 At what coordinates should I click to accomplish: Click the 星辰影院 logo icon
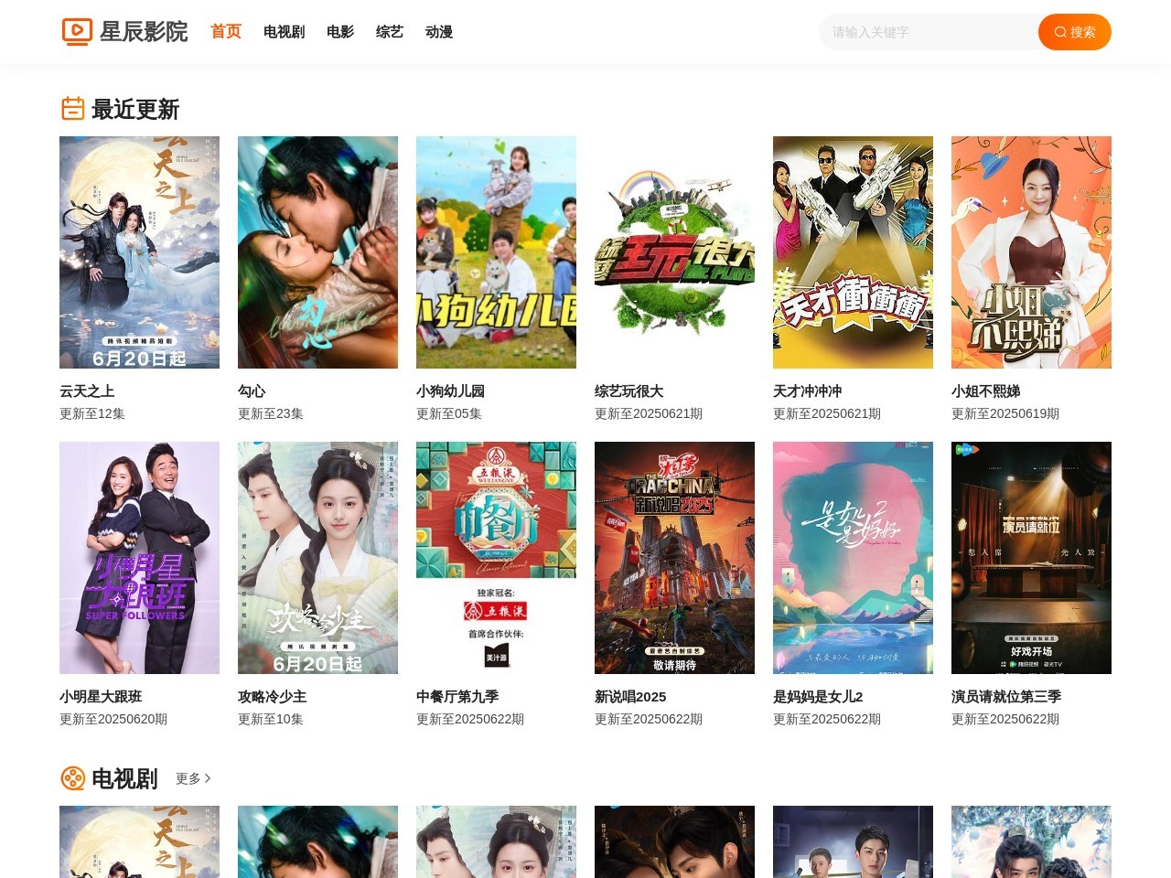(x=77, y=32)
